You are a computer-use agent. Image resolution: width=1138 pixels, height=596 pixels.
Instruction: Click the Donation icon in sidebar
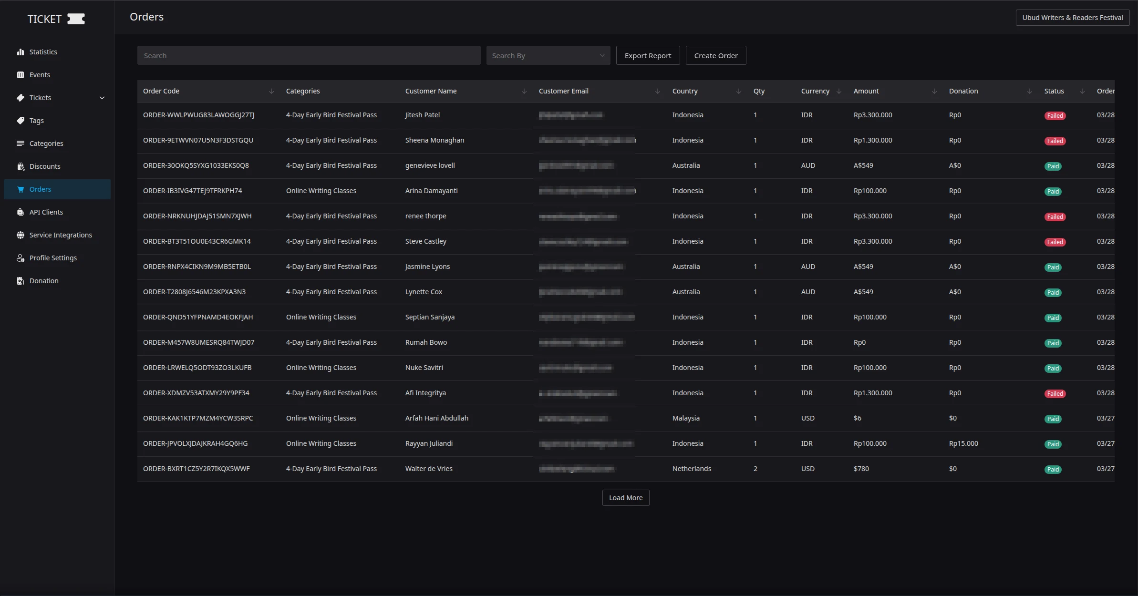point(21,281)
